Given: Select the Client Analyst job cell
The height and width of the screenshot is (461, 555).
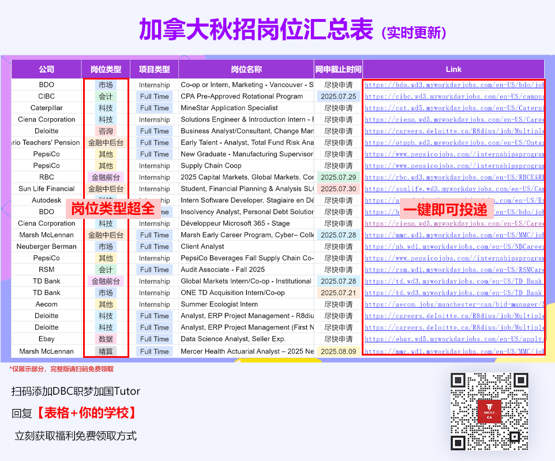Looking at the screenshot, I should (x=246, y=247).
